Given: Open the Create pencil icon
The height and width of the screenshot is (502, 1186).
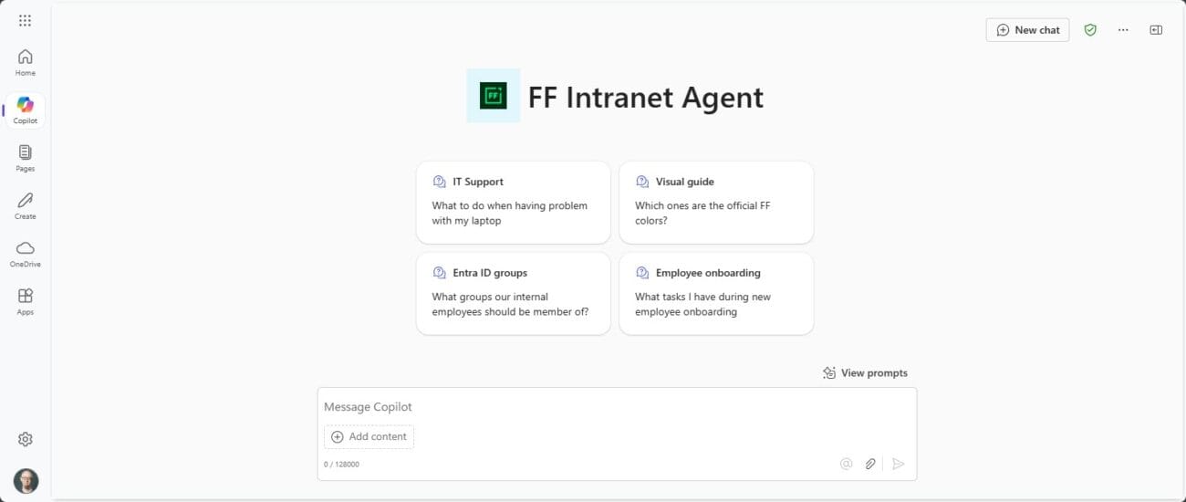Looking at the screenshot, I should pos(25,205).
